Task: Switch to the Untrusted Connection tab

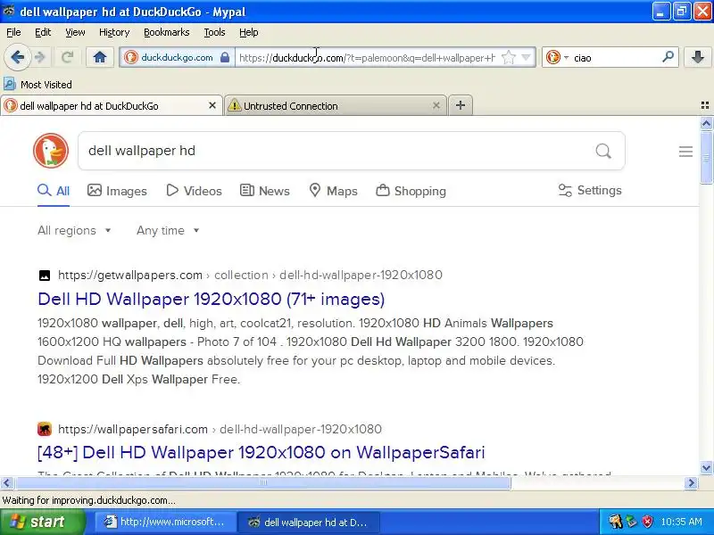Action: click(335, 105)
